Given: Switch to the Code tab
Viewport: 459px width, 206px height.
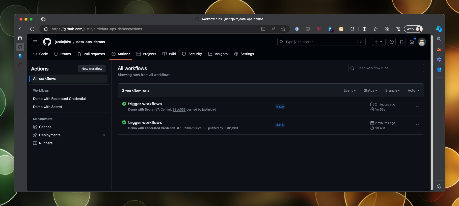Looking at the screenshot, I should click(40, 54).
